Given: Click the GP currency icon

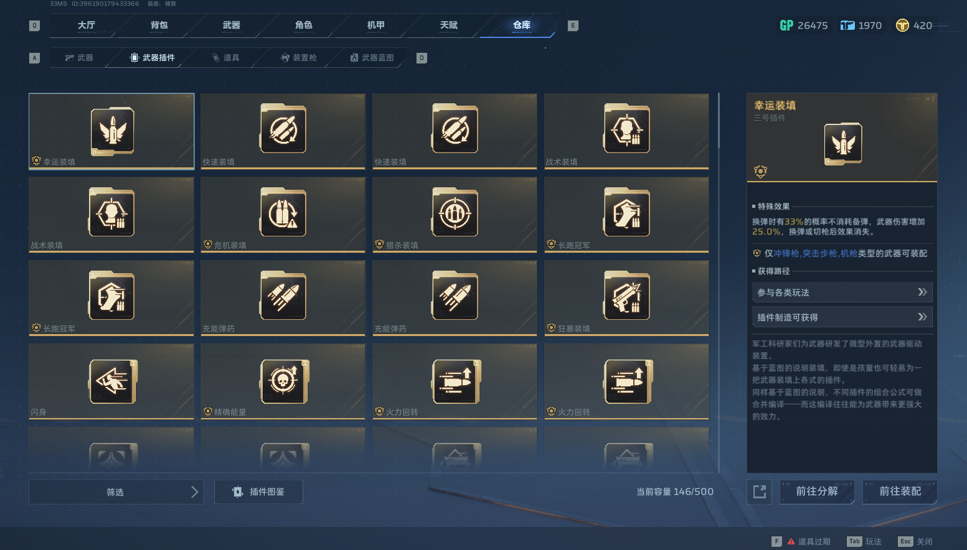Looking at the screenshot, I should tap(786, 26).
